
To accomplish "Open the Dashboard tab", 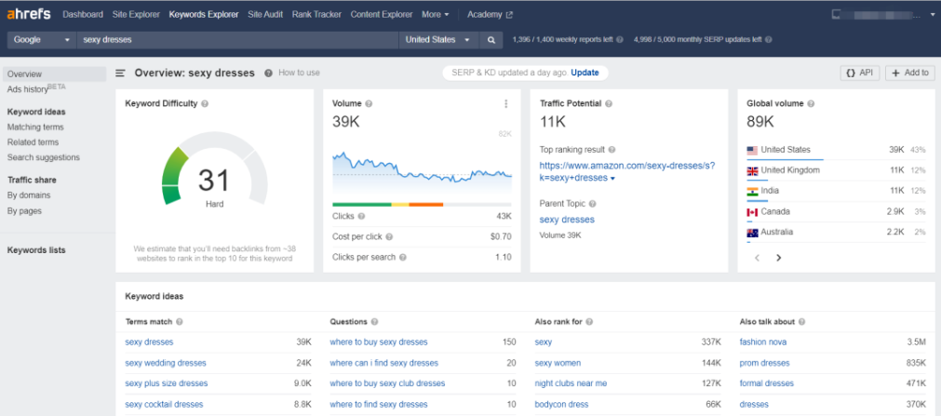I will click(83, 14).
